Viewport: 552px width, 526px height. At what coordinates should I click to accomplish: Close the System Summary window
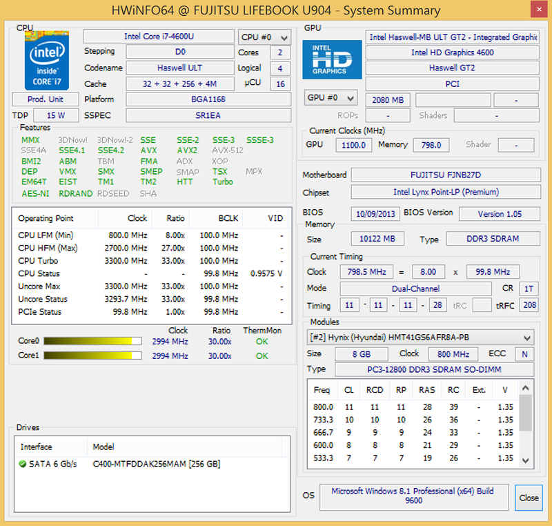tap(539, 10)
